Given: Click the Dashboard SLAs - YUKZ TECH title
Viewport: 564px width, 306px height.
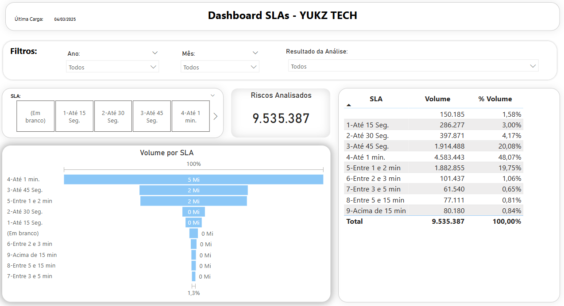Looking at the screenshot, I should (282, 15).
